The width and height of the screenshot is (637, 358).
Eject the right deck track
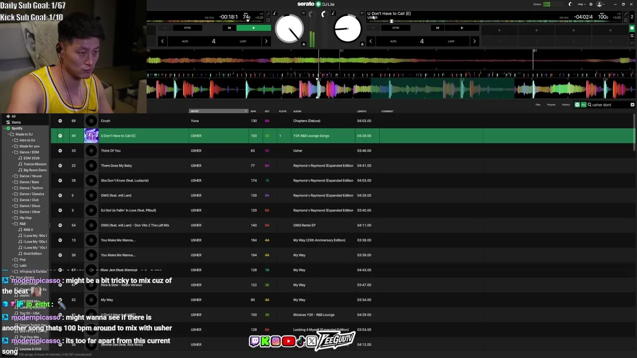click(362, 44)
